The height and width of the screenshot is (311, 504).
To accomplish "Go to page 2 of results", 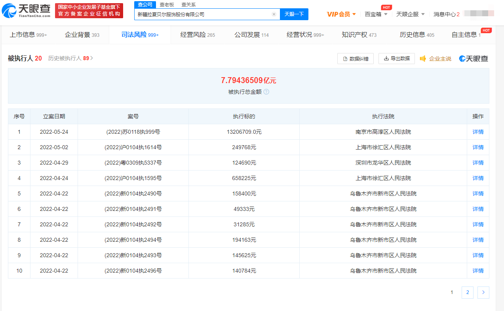I will click(x=467, y=292).
